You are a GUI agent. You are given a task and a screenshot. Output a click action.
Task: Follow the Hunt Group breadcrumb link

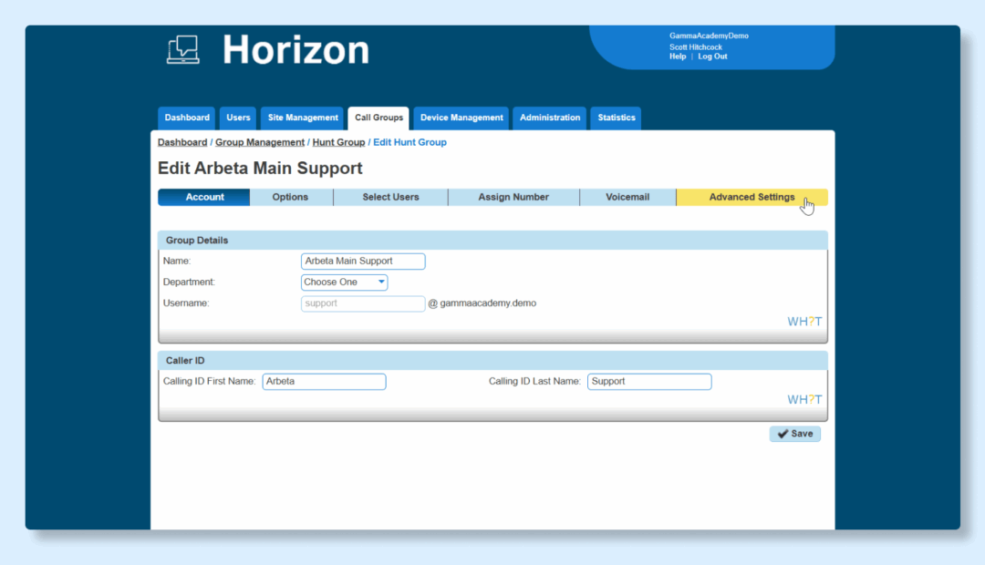(338, 142)
